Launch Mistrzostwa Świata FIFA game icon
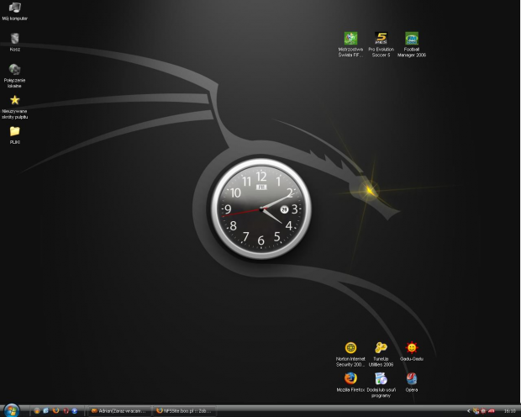Image resolution: width=521 pixels, height=417 pixels. click(350, 38)
